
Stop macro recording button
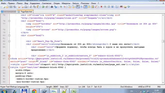105,7
